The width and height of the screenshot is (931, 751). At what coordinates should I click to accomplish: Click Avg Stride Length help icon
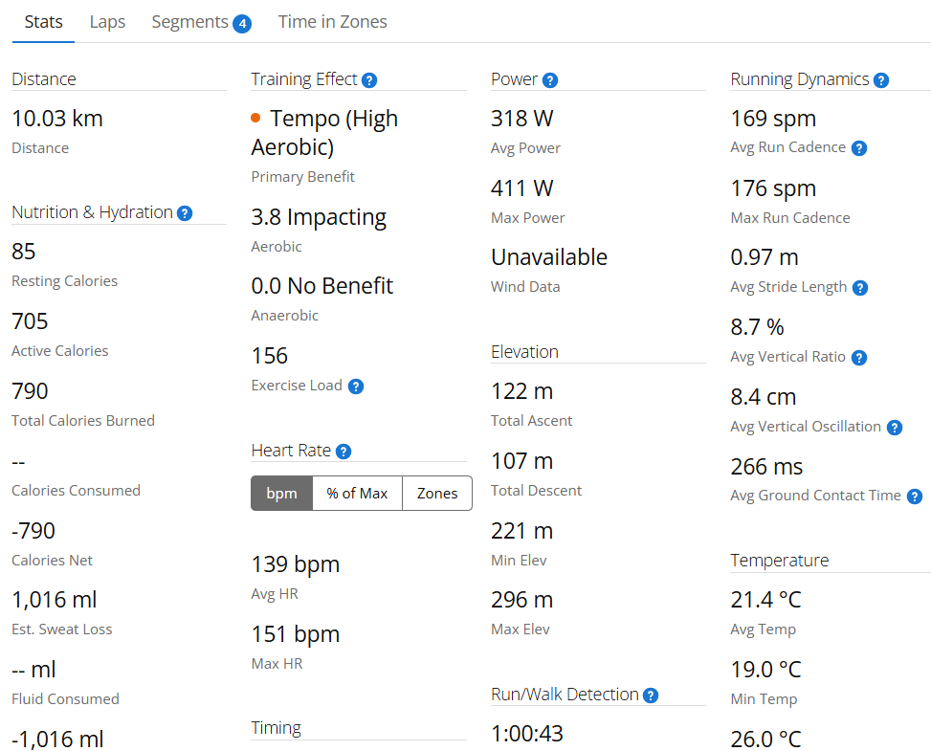860,288
